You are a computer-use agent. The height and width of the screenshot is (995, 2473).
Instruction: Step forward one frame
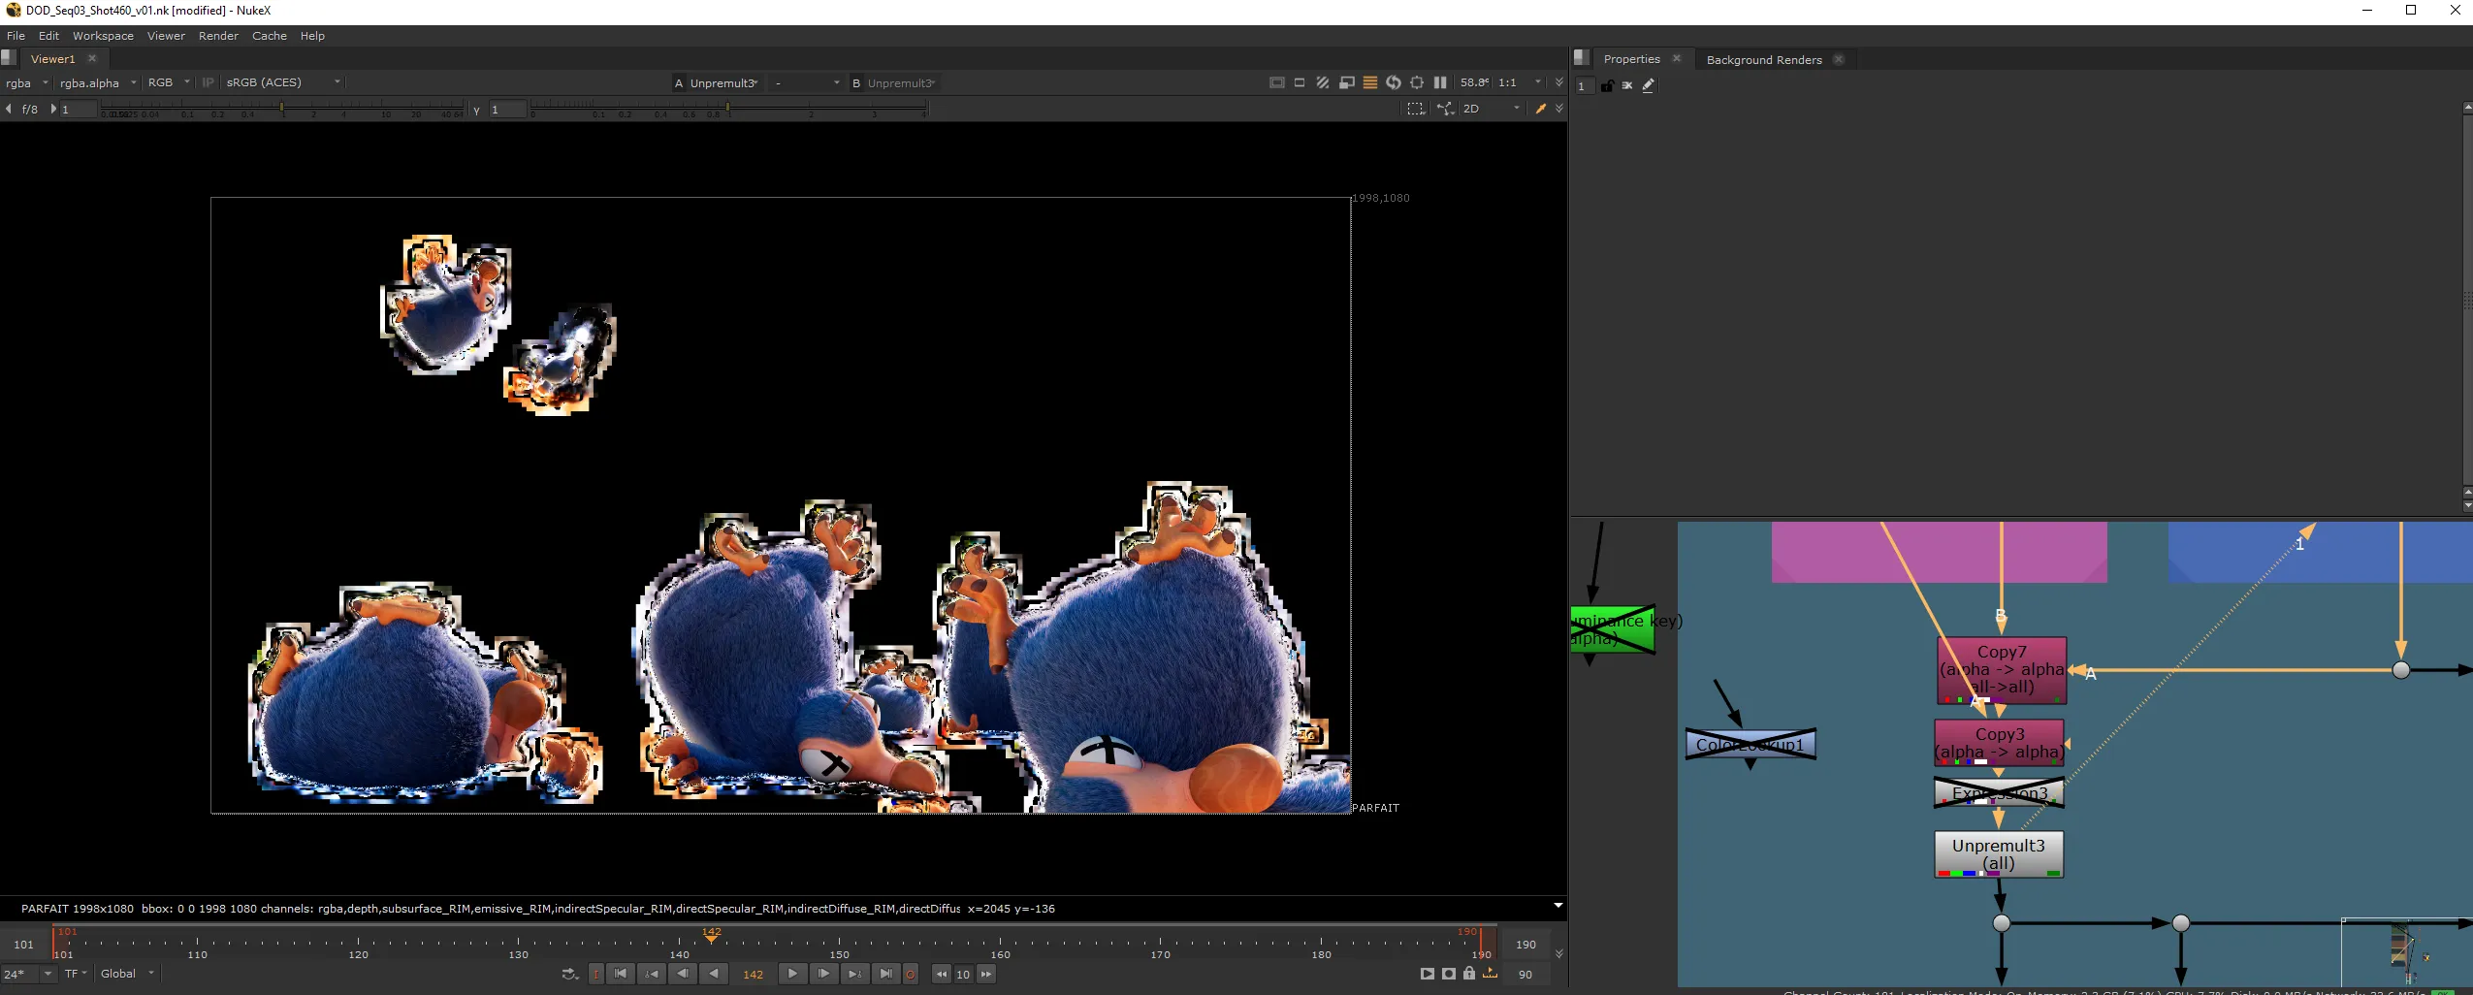(x=823, y=974)
